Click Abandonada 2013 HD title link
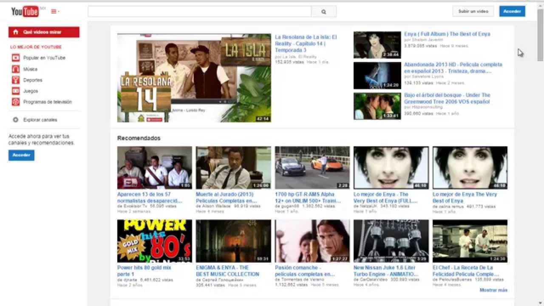544x306 pixels. click(453, 68)
